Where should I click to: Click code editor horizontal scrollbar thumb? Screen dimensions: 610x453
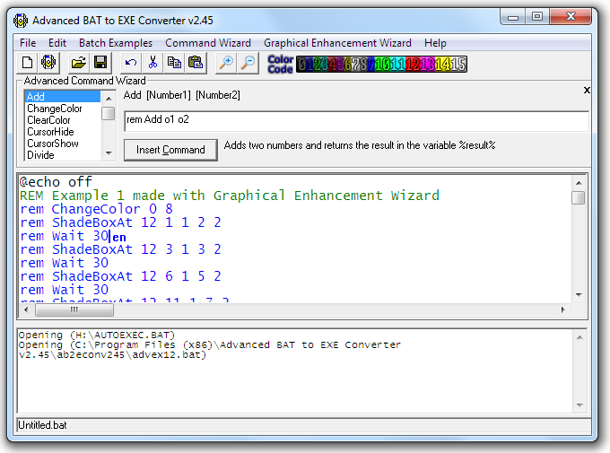pos(74,309)
